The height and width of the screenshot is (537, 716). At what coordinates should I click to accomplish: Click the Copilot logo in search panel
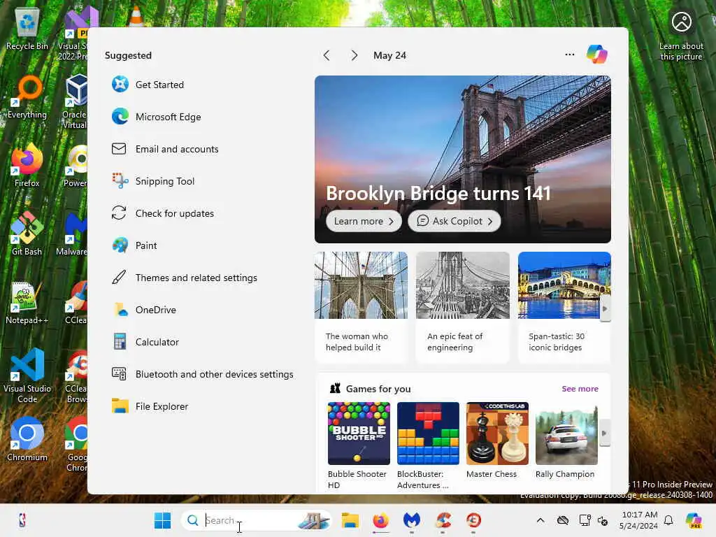point(597,55)
